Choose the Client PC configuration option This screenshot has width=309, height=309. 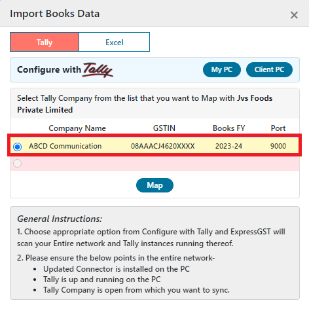(x=269, y=69)
